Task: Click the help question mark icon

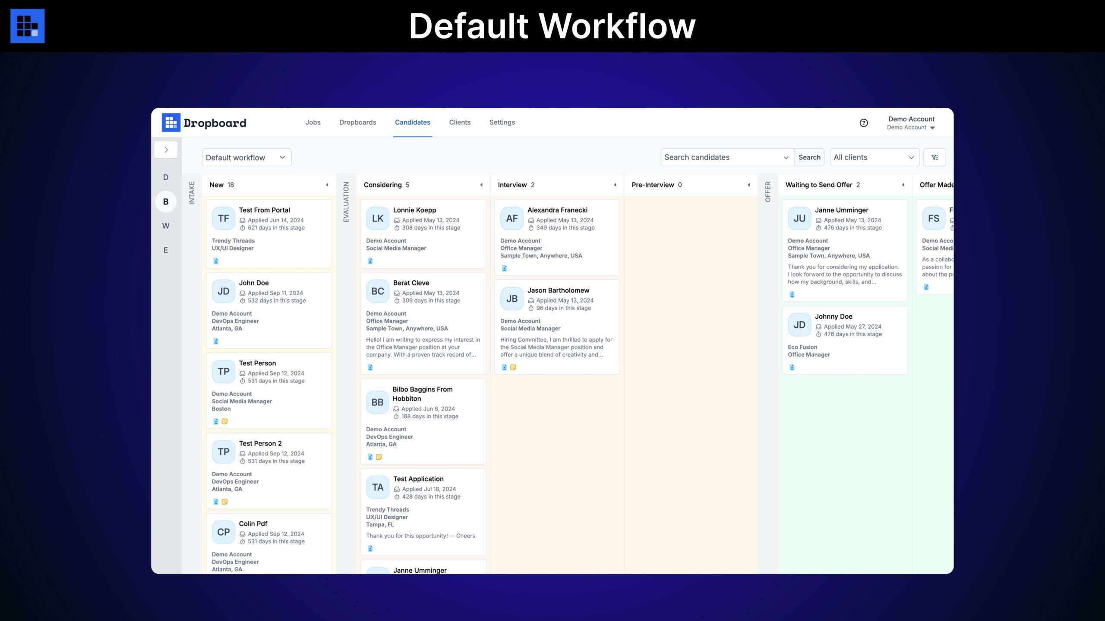Action: 863,123
